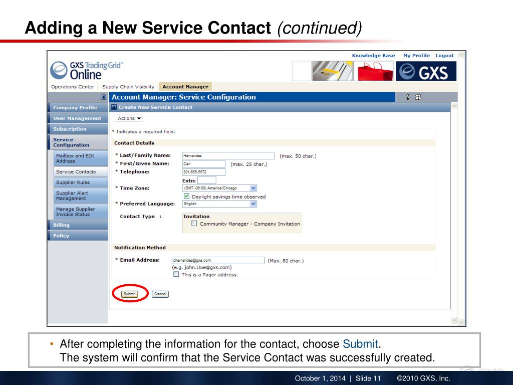Click the Extn input field
This screenshot has height=385, width=513.
point(207,180)
